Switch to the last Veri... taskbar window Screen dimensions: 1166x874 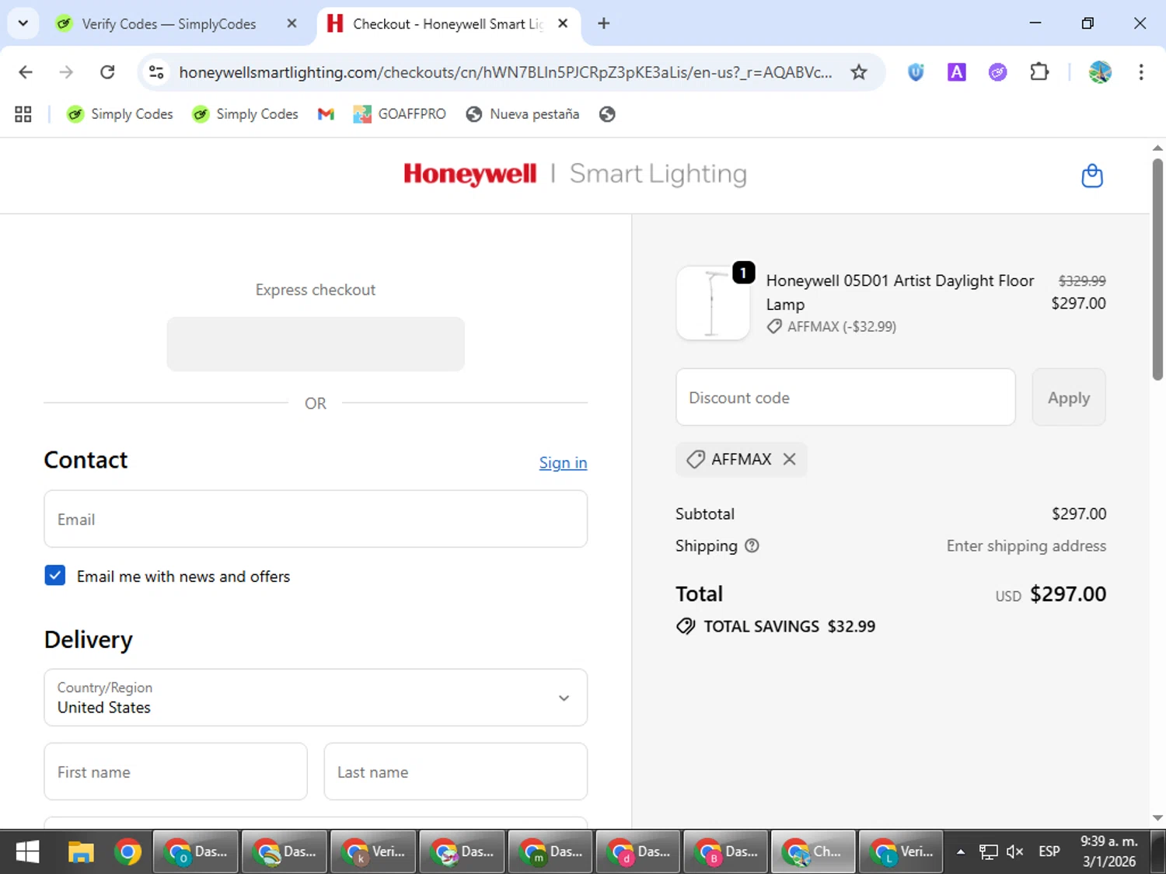pyautogui.click(x=901, y=852)
